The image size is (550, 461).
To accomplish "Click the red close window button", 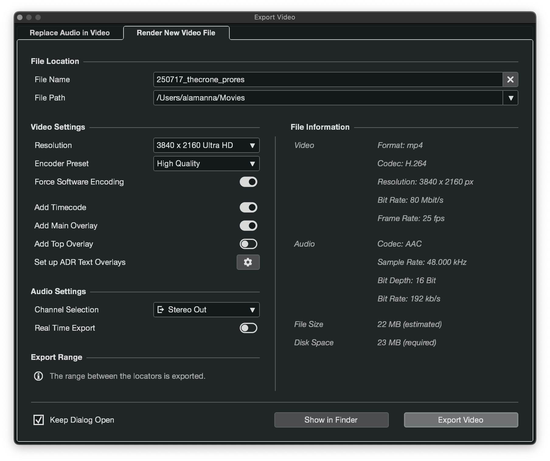I will coord(20,17).
